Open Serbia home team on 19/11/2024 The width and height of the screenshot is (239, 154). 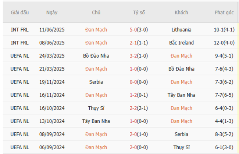point(96,82)
